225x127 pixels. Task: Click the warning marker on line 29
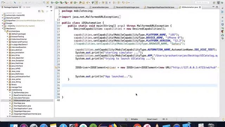(56, 67)
